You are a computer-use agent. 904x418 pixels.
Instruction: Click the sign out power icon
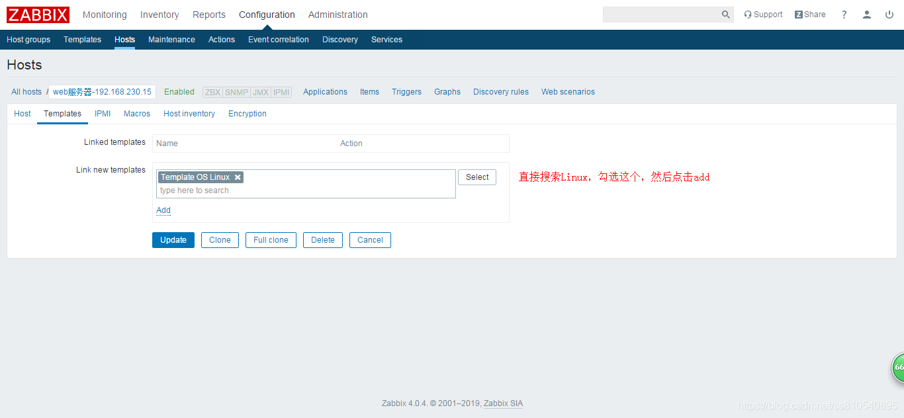pyautogui.click(x=889, y=15)
